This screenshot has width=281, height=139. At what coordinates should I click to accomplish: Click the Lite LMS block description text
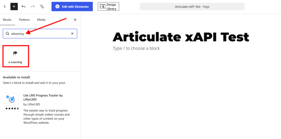coord(47,117)
